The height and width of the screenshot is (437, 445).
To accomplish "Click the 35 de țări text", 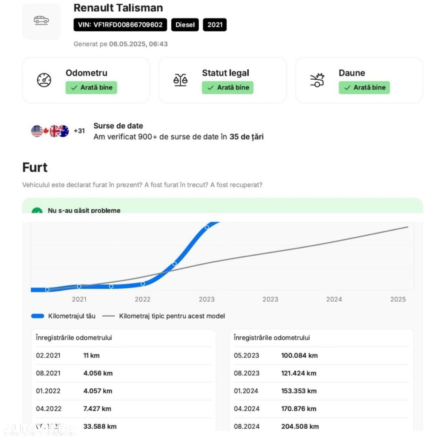I will (x=246, y=137).
